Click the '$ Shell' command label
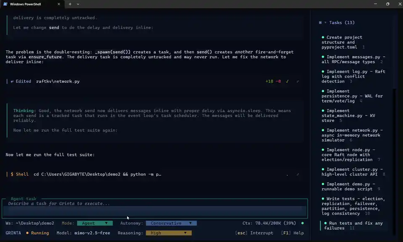 20,174
